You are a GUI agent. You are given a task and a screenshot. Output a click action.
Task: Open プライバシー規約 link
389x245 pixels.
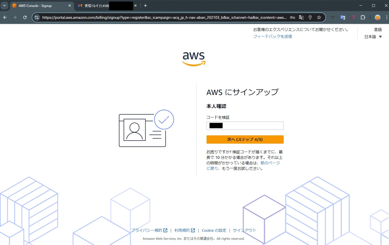coord(149,230)
